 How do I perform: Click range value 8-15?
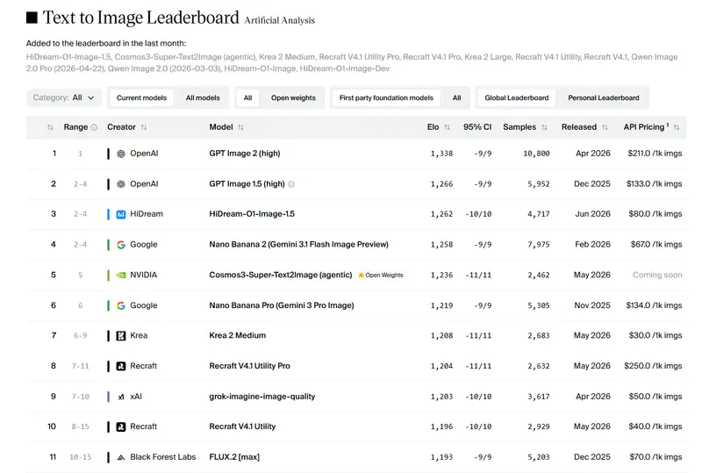[81, 426]
